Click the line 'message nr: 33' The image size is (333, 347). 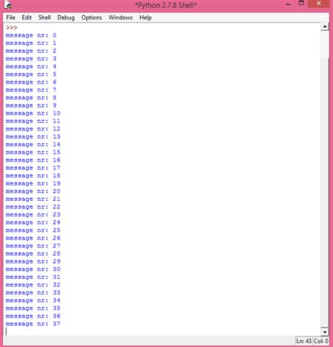(33, 293)
